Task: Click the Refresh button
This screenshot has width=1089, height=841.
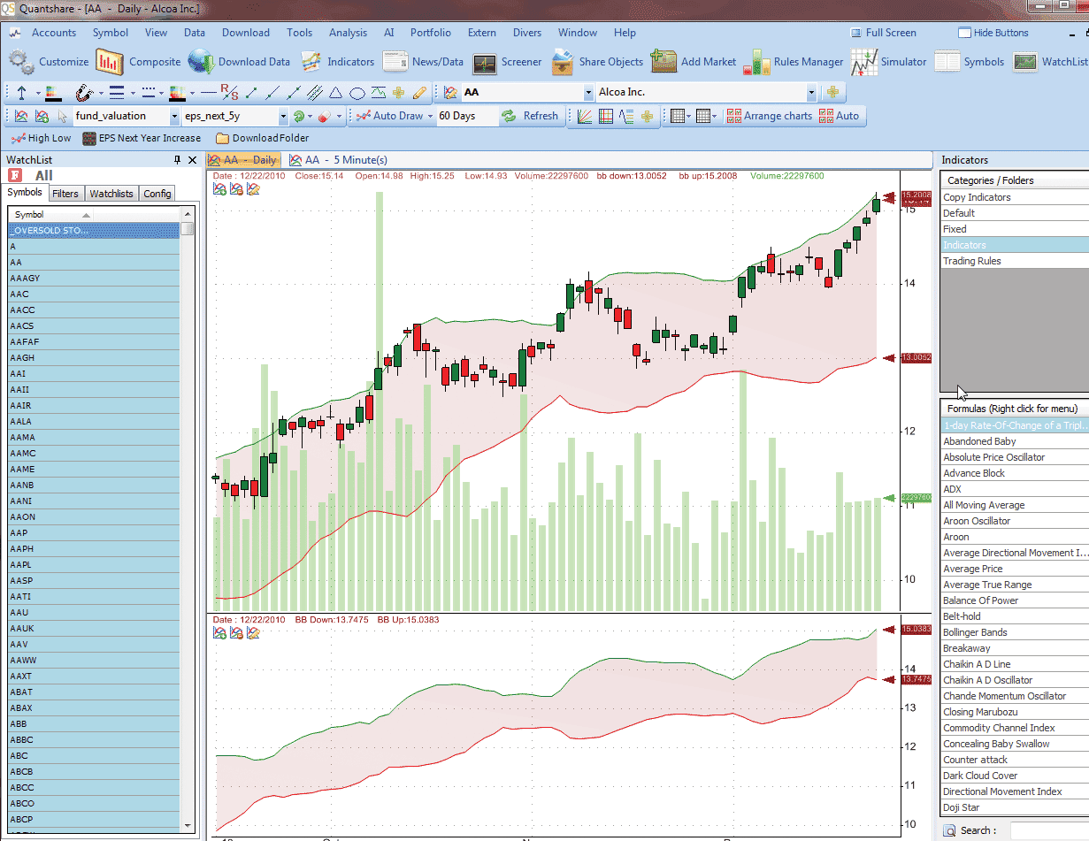Action: pos(530,116)
